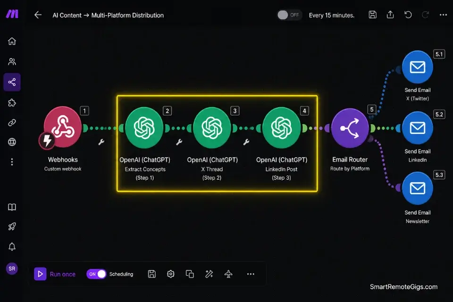Select the Webhooks Custom webhook module
Image resolution: width=453 pixels, height=302 pixels.
pos(63,127)
